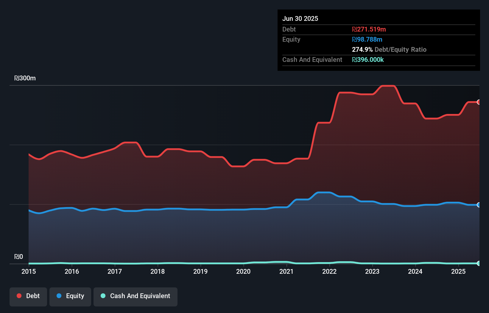
Task: Expand the Jun 30 2025 tooltip header
Action: pos(300,18)
